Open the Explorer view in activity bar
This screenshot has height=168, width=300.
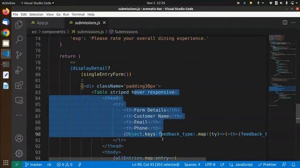(19, 24)
